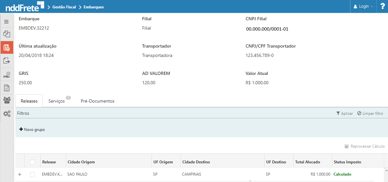Viewport: 388px width, 182px height.
Task: Click the Serviços tab count badge
Action: point(68,97)
